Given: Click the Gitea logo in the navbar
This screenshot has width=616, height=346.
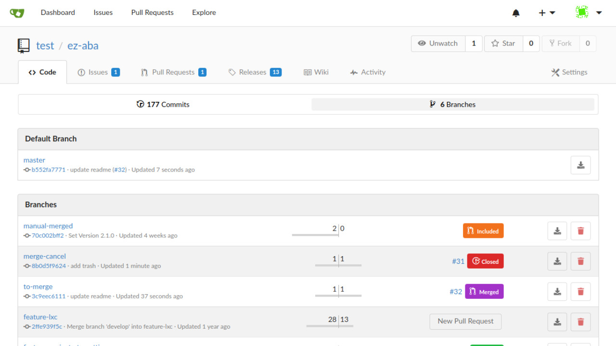Looking at the screenshot, I should [17, 13].
